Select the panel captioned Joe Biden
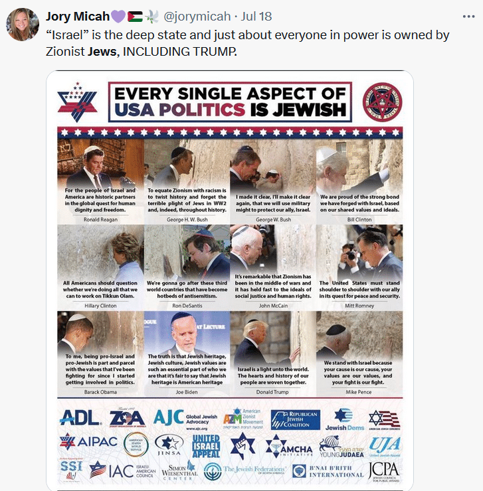The height and width of the screenshot is (491, 483). (x=187, y=353)
